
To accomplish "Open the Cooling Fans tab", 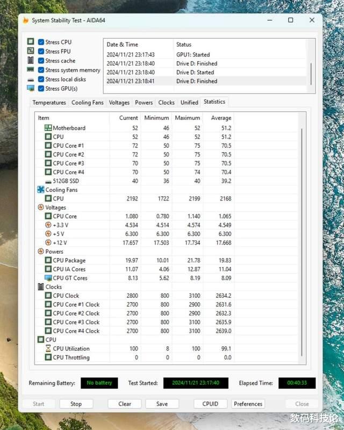I will point(87,103).
